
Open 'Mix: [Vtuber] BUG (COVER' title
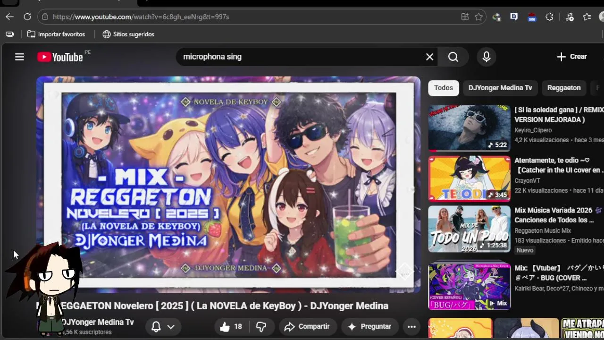tap(559, 273)
